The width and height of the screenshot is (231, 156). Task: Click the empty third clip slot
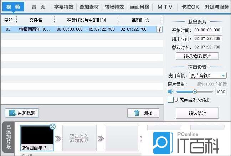pos(122,138)
